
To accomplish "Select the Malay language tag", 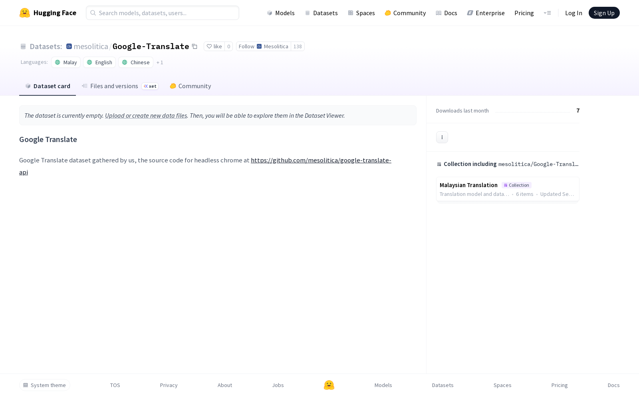I will (x=66, y=62).
